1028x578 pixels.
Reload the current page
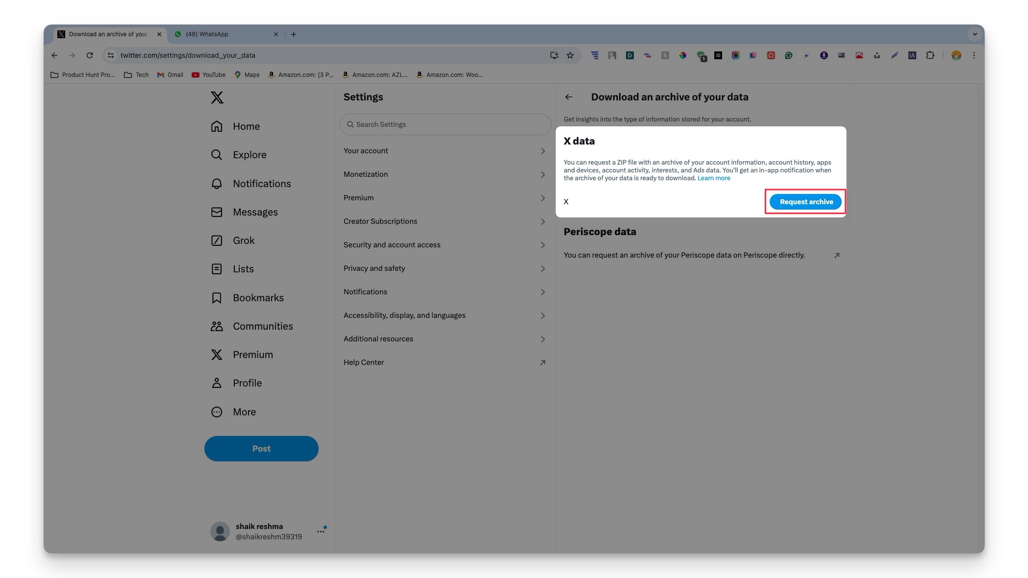pos(90,55)
